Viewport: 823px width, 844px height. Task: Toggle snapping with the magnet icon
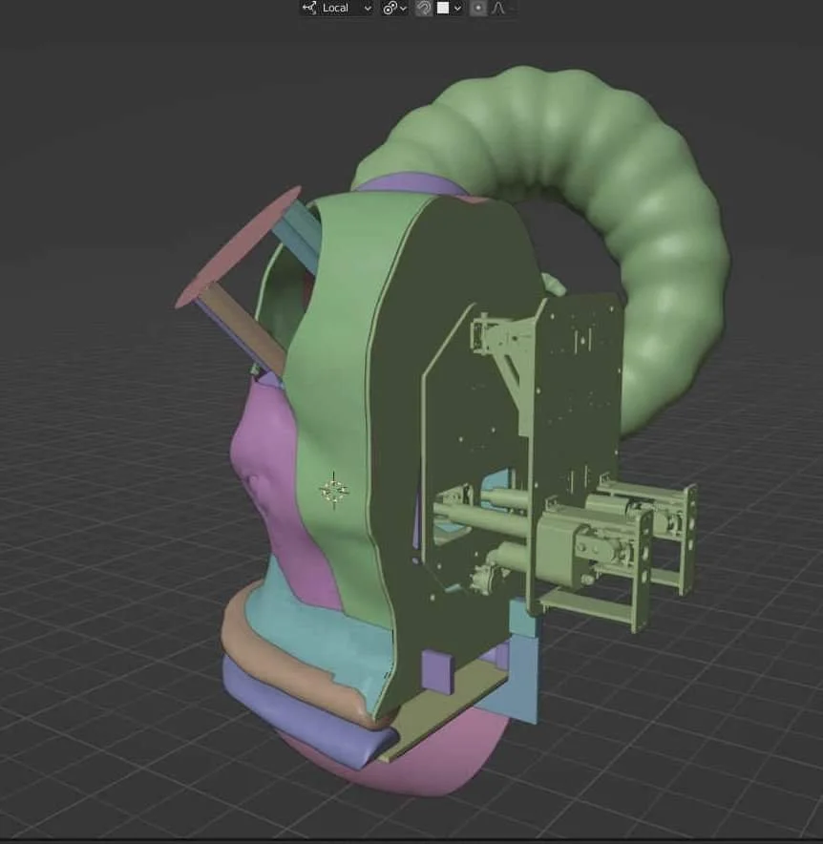(x=424, y=8)
